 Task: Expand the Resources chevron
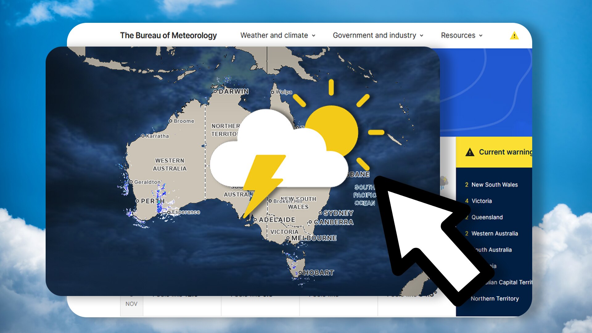pos(481,36)
